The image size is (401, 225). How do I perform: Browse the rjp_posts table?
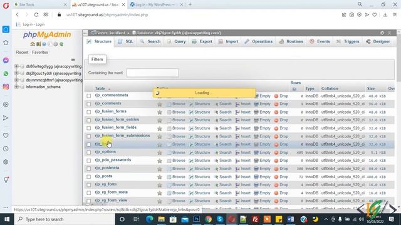click(x=176, y=177)
